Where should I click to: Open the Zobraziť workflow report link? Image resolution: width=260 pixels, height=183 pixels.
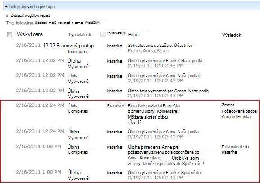[30, 16]
